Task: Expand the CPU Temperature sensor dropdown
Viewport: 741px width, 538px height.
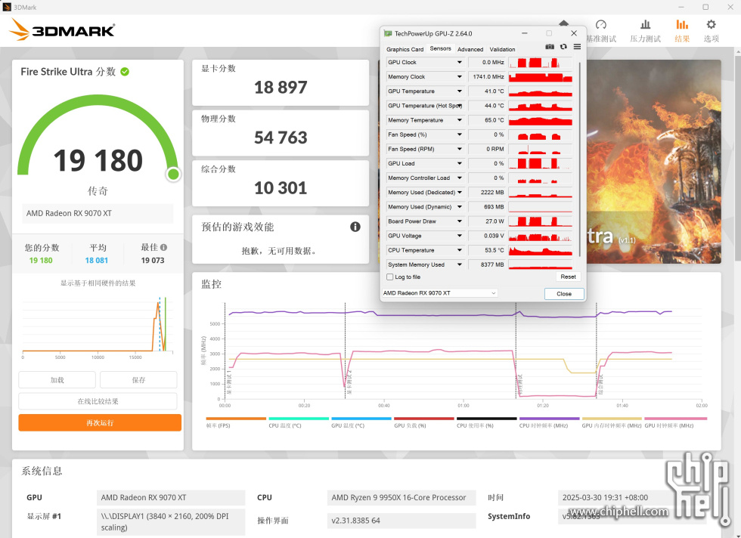Action: (460, 250)
